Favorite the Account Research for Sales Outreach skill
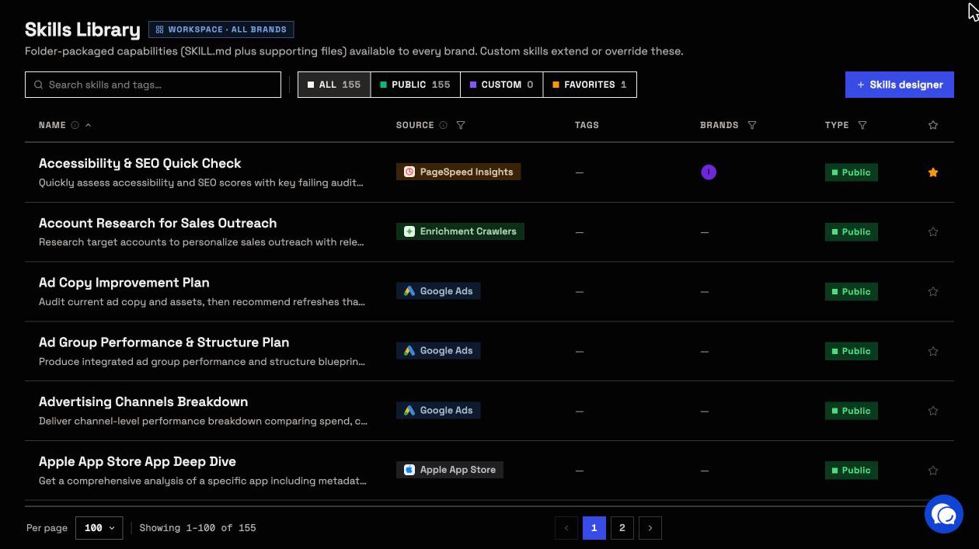Image resolution: width=979 pixels, height=549 pixels. (933, 231)
